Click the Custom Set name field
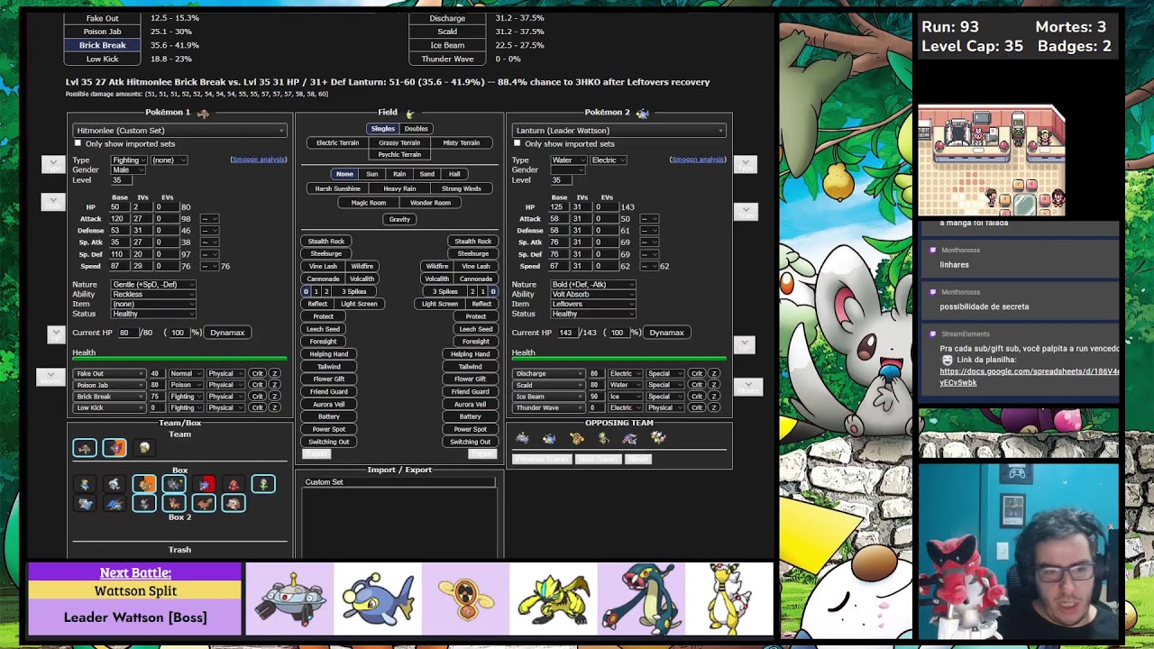 point(399,482)
